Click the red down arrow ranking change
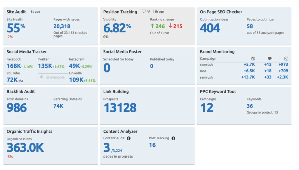299x170 pixels. (x=170, y=26)
